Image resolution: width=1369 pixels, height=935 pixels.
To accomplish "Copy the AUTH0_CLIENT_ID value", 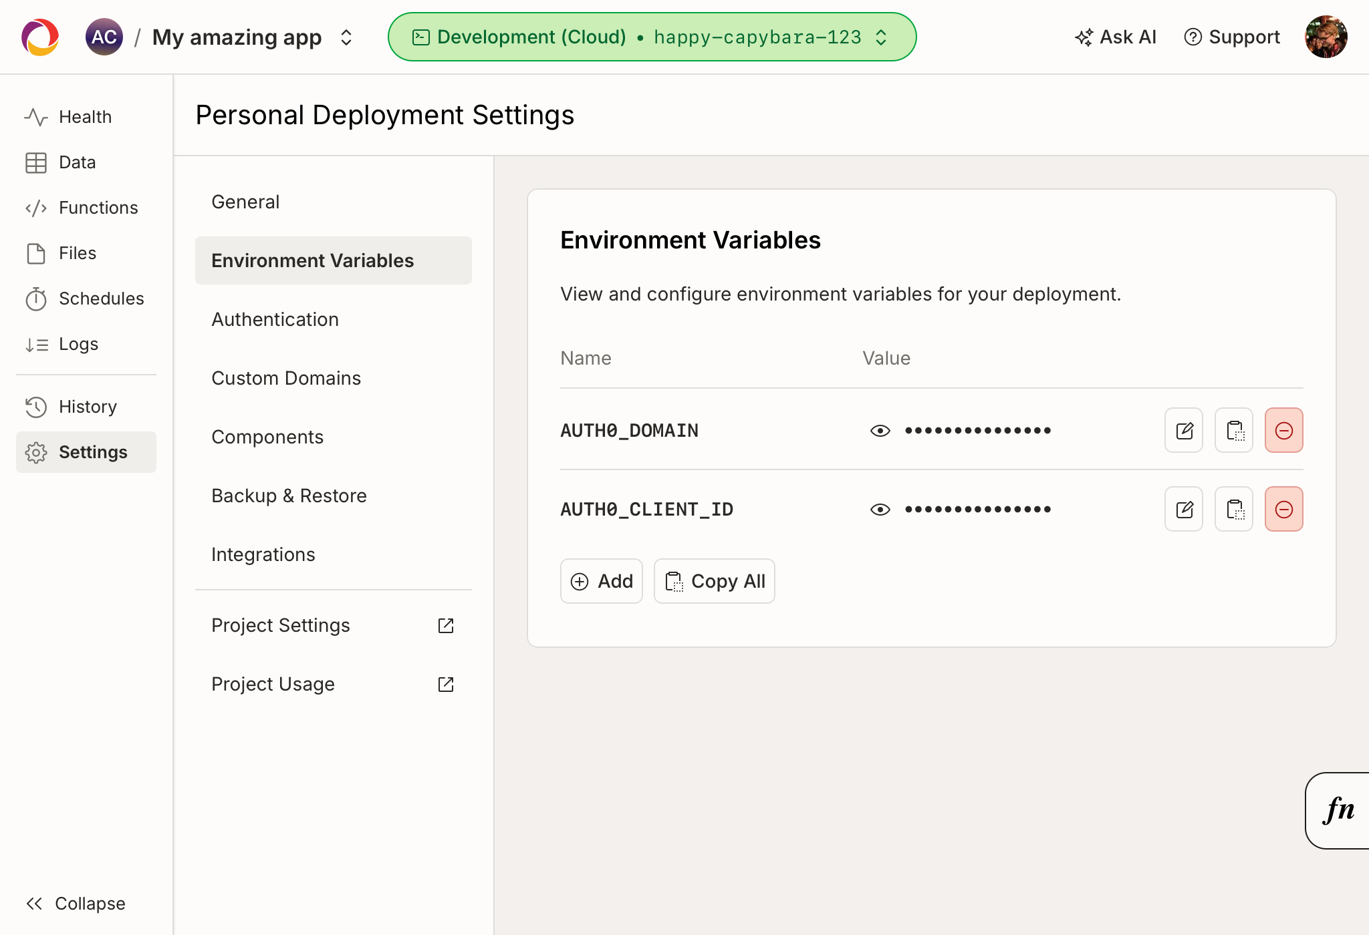I will point(1234,509).
